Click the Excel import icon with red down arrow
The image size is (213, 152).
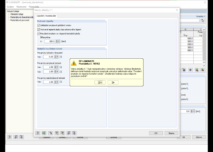coord(202,70)
